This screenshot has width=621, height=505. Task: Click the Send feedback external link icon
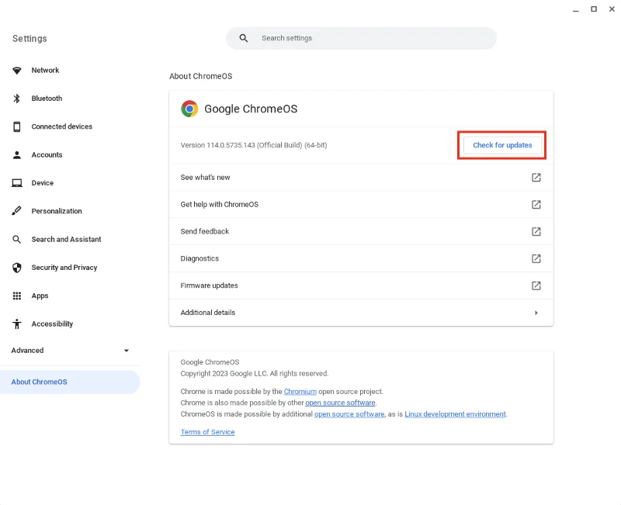[x=536, y=231]
